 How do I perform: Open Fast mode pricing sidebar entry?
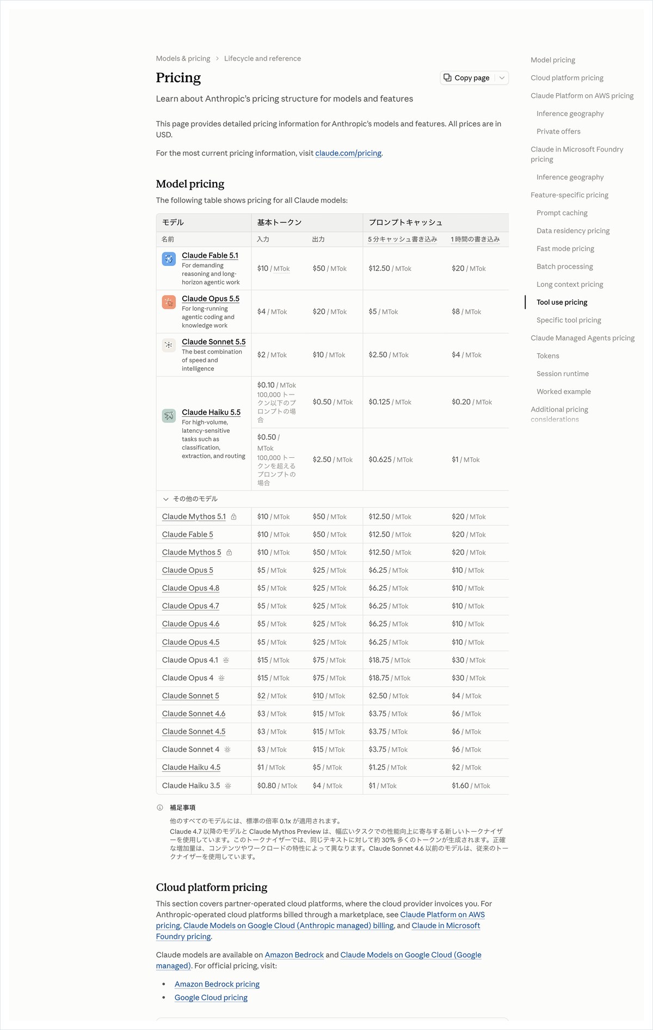pos(565,249)
